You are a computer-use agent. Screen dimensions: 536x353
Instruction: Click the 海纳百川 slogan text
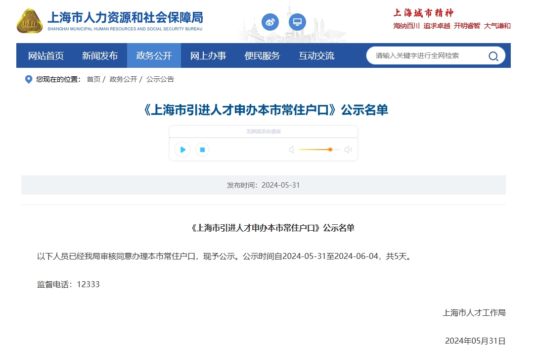[406, 26]
